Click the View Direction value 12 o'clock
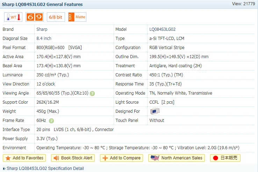258x172 pixels. (46, 84)
